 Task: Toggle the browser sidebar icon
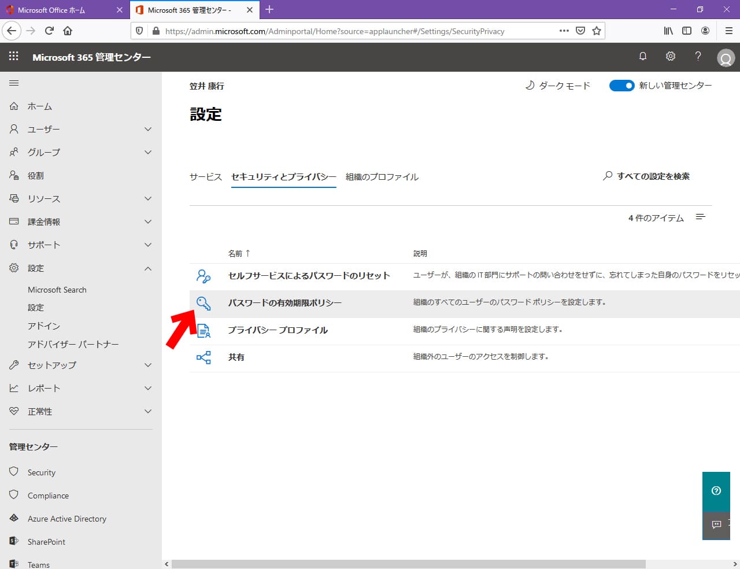pos(687,31)
